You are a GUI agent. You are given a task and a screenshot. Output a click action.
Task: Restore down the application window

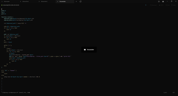click(172, 1)
